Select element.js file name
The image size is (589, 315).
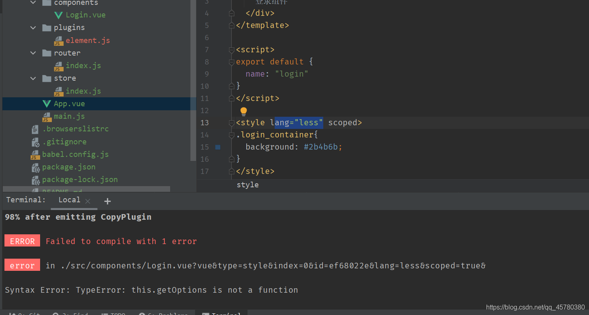[x=88, y=41]
